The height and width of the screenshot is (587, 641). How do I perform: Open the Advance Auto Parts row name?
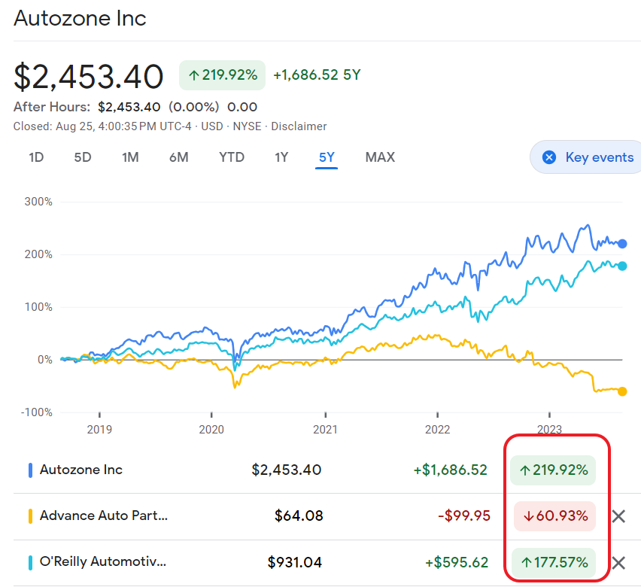(104, 516)
